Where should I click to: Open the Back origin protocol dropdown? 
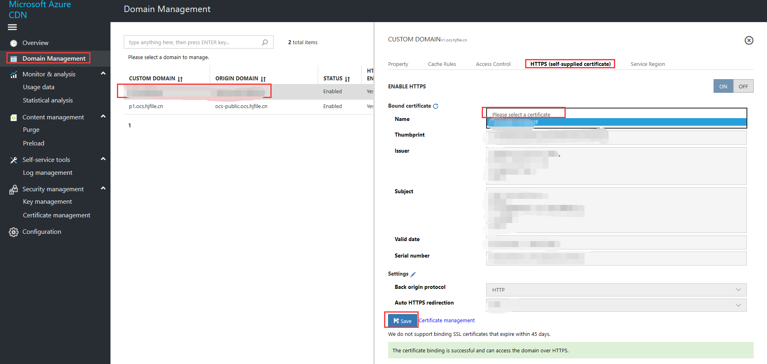click(616, 290)
